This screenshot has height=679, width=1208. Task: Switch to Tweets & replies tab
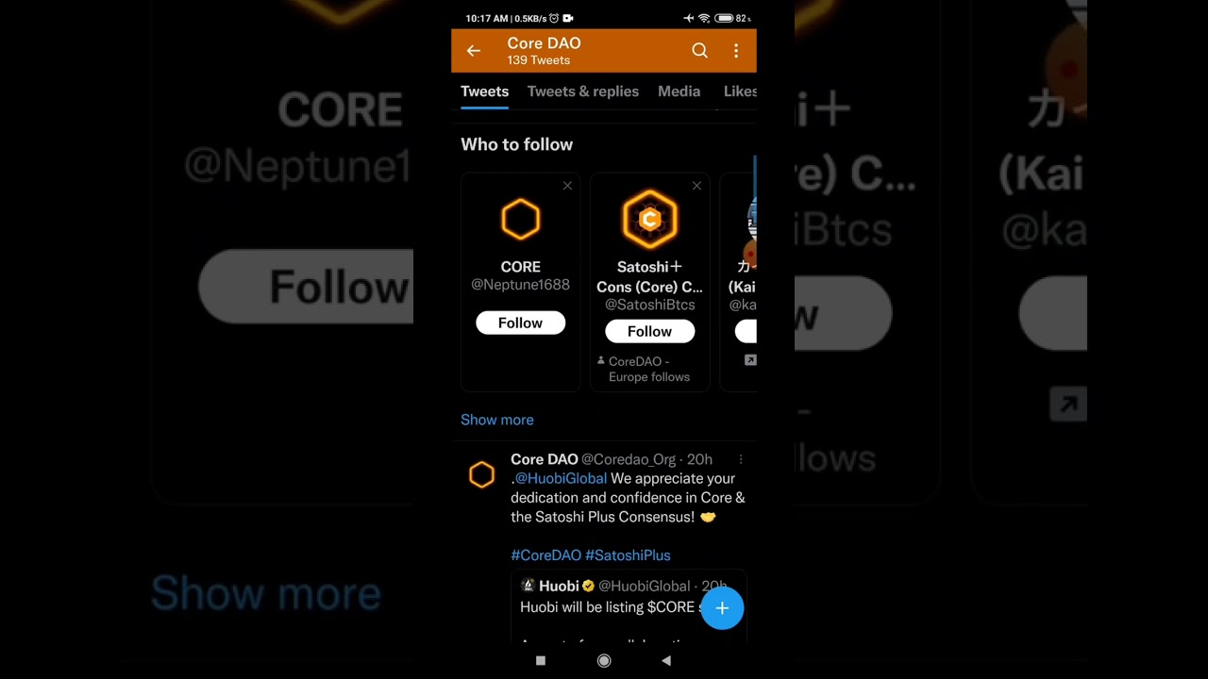pos(583,91)
